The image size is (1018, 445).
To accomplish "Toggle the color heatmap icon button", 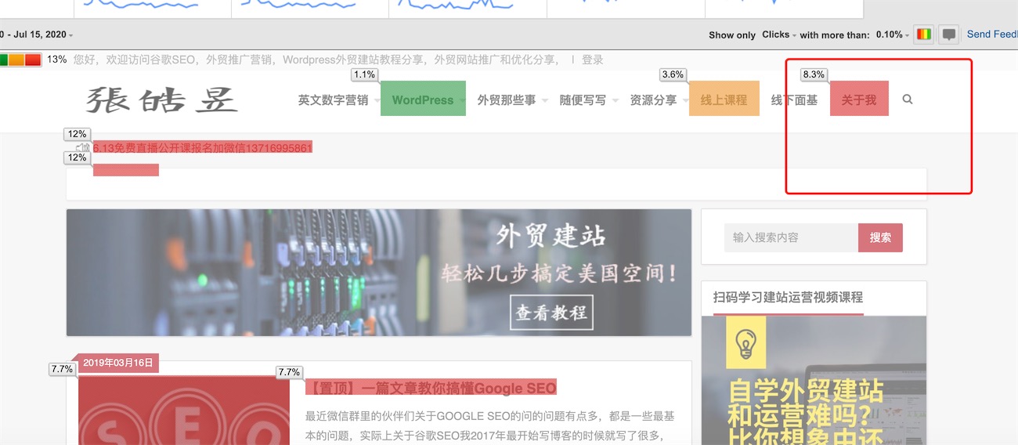I will click(924, 34).
